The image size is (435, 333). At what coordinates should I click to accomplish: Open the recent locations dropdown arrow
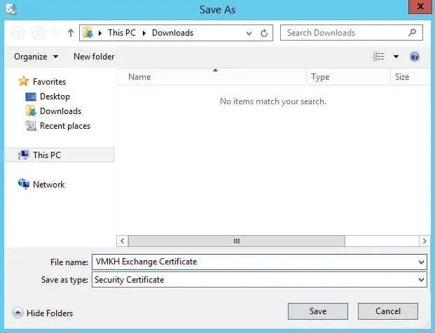point(55,33)
